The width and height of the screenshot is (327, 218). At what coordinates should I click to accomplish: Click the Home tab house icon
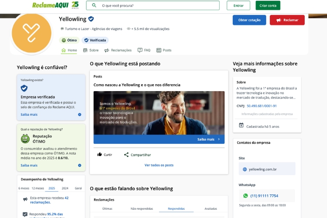[64, 50]
